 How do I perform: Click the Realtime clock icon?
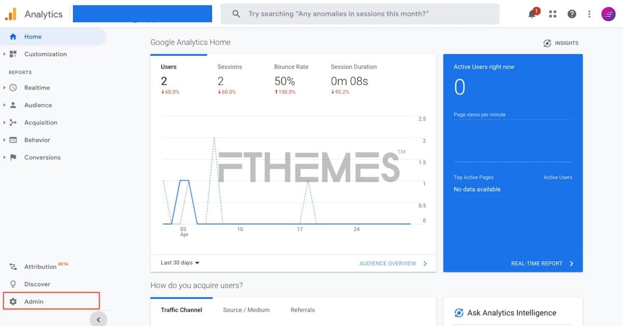point(13,88)
